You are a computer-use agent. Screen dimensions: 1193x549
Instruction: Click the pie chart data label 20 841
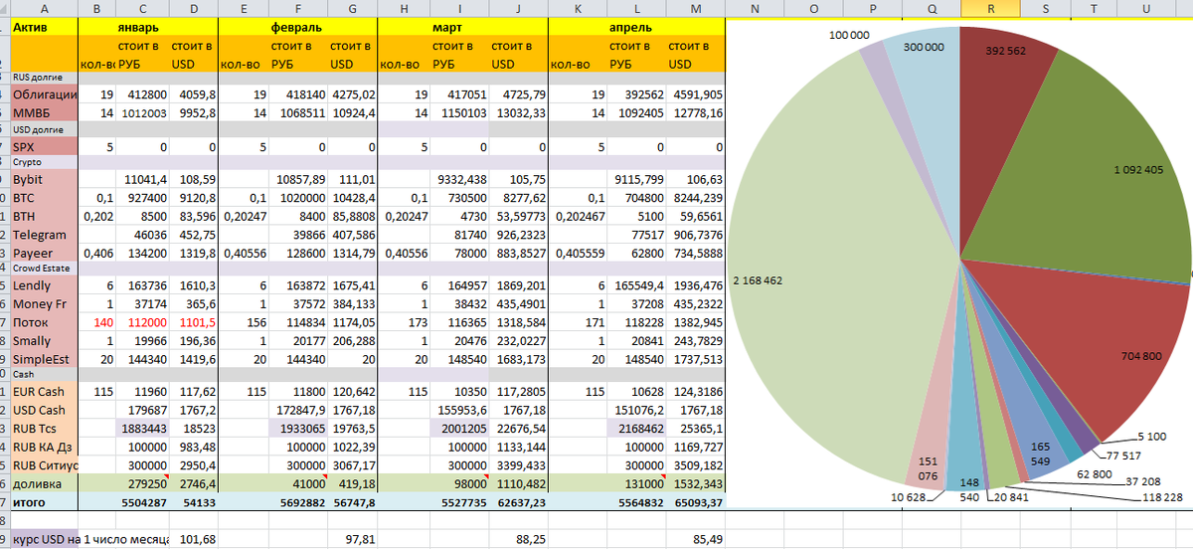[x=1012, y=497]
